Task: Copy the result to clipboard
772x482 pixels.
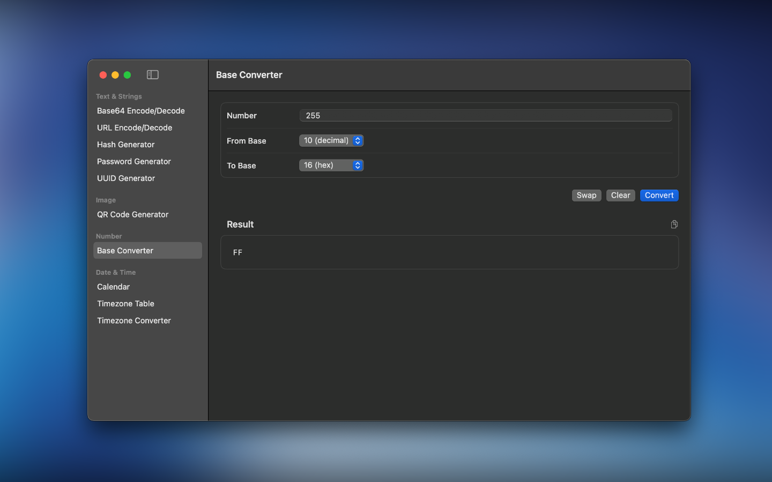Action: [674, 224]
